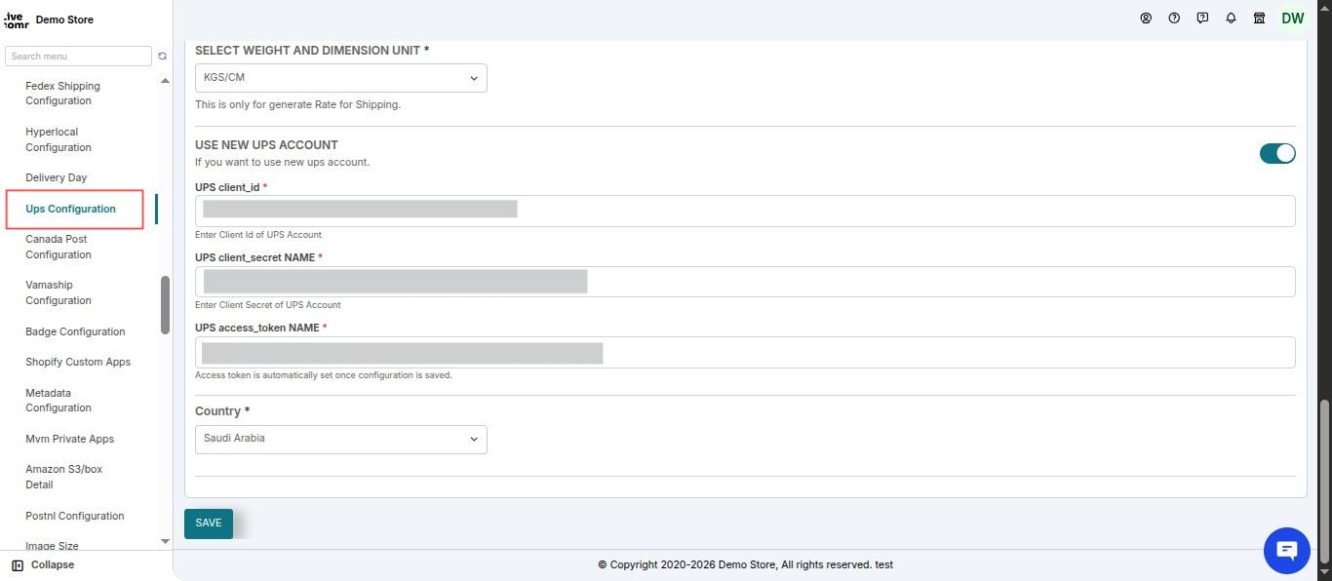Select Badge Configuration in sidebar

tap(75, 331)
